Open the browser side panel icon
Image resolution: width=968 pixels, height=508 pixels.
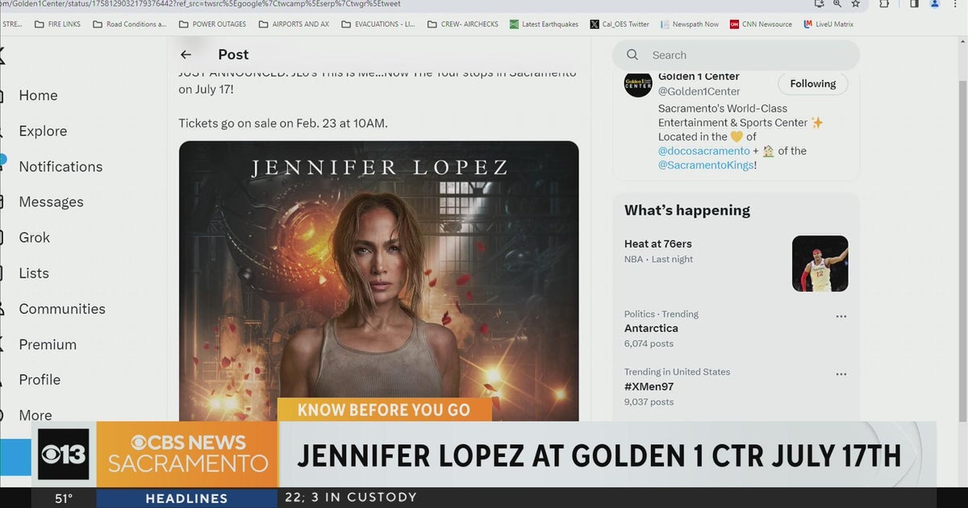point(914,4)
